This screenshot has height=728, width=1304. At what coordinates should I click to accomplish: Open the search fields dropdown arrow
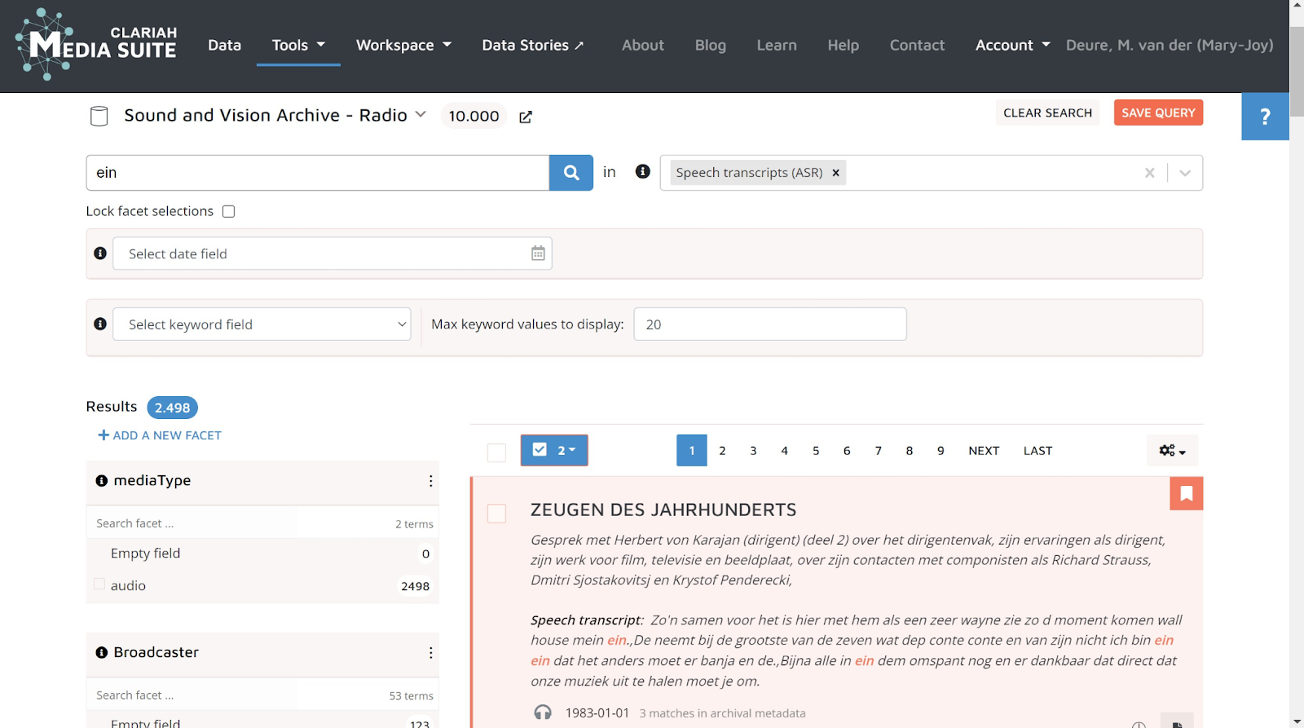pos(1185,173)
